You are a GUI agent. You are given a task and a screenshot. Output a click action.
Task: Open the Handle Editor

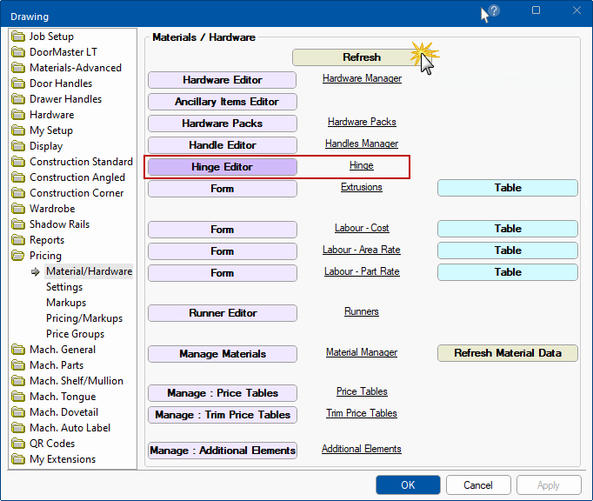[223, 145]
